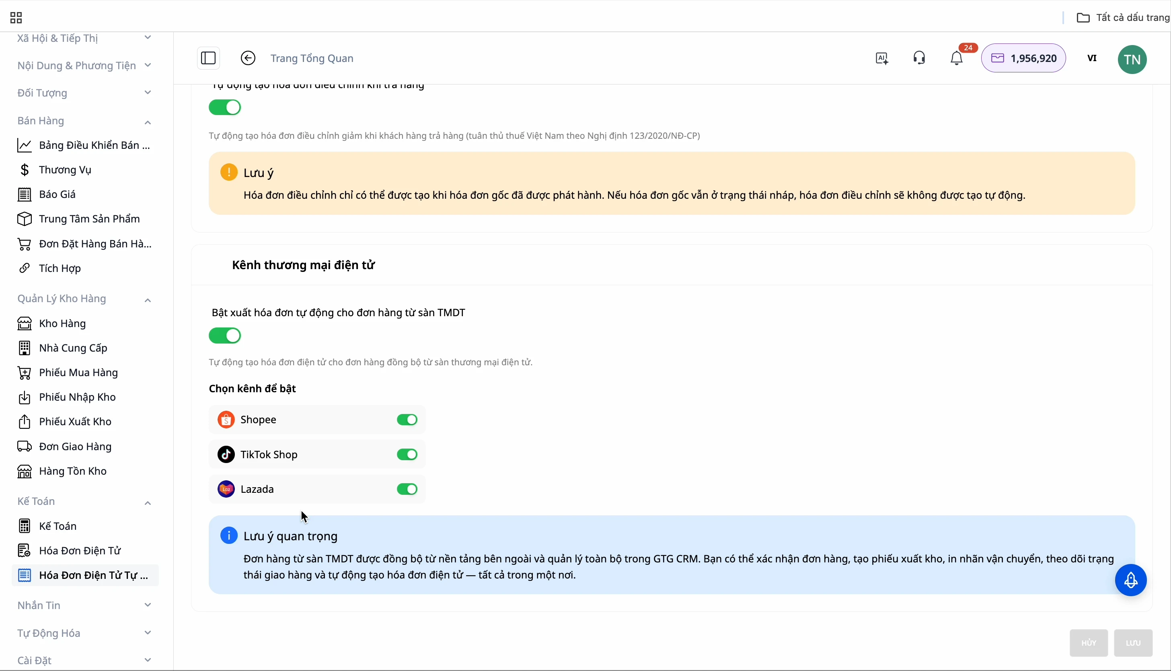Open the 1,956,920 credit balance
The image size is (1171, 671).
[x=1023, y=58]
